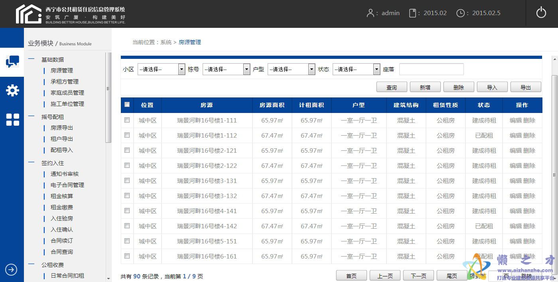Check the row for 瑞景河畔16号楼1-111
Viewport: 558px width, 282px height.
(x=127, y=120)
